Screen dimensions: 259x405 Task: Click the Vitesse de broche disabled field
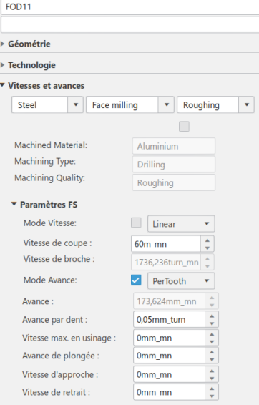tap(166, 262)
